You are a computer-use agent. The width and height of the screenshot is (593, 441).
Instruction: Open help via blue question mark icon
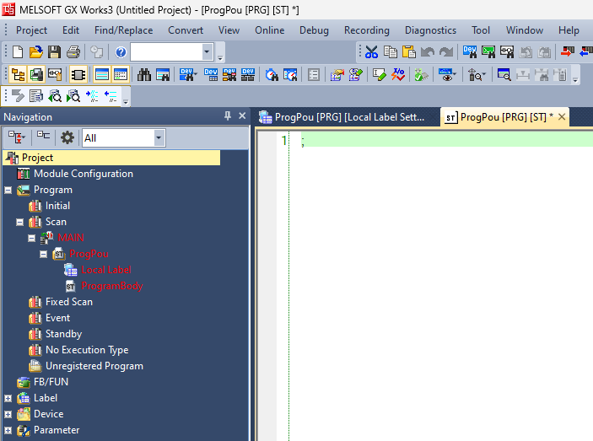(x=121, y=52)
